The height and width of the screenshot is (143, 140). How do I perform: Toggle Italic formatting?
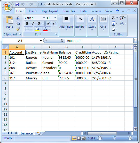33,24
